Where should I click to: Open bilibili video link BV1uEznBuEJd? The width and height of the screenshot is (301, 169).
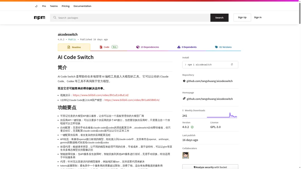(x=101, y=95)
